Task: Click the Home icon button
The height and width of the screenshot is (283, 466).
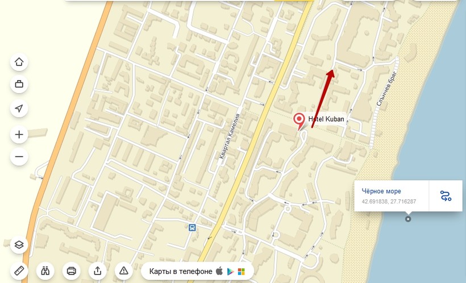Action: click(19, 62)
